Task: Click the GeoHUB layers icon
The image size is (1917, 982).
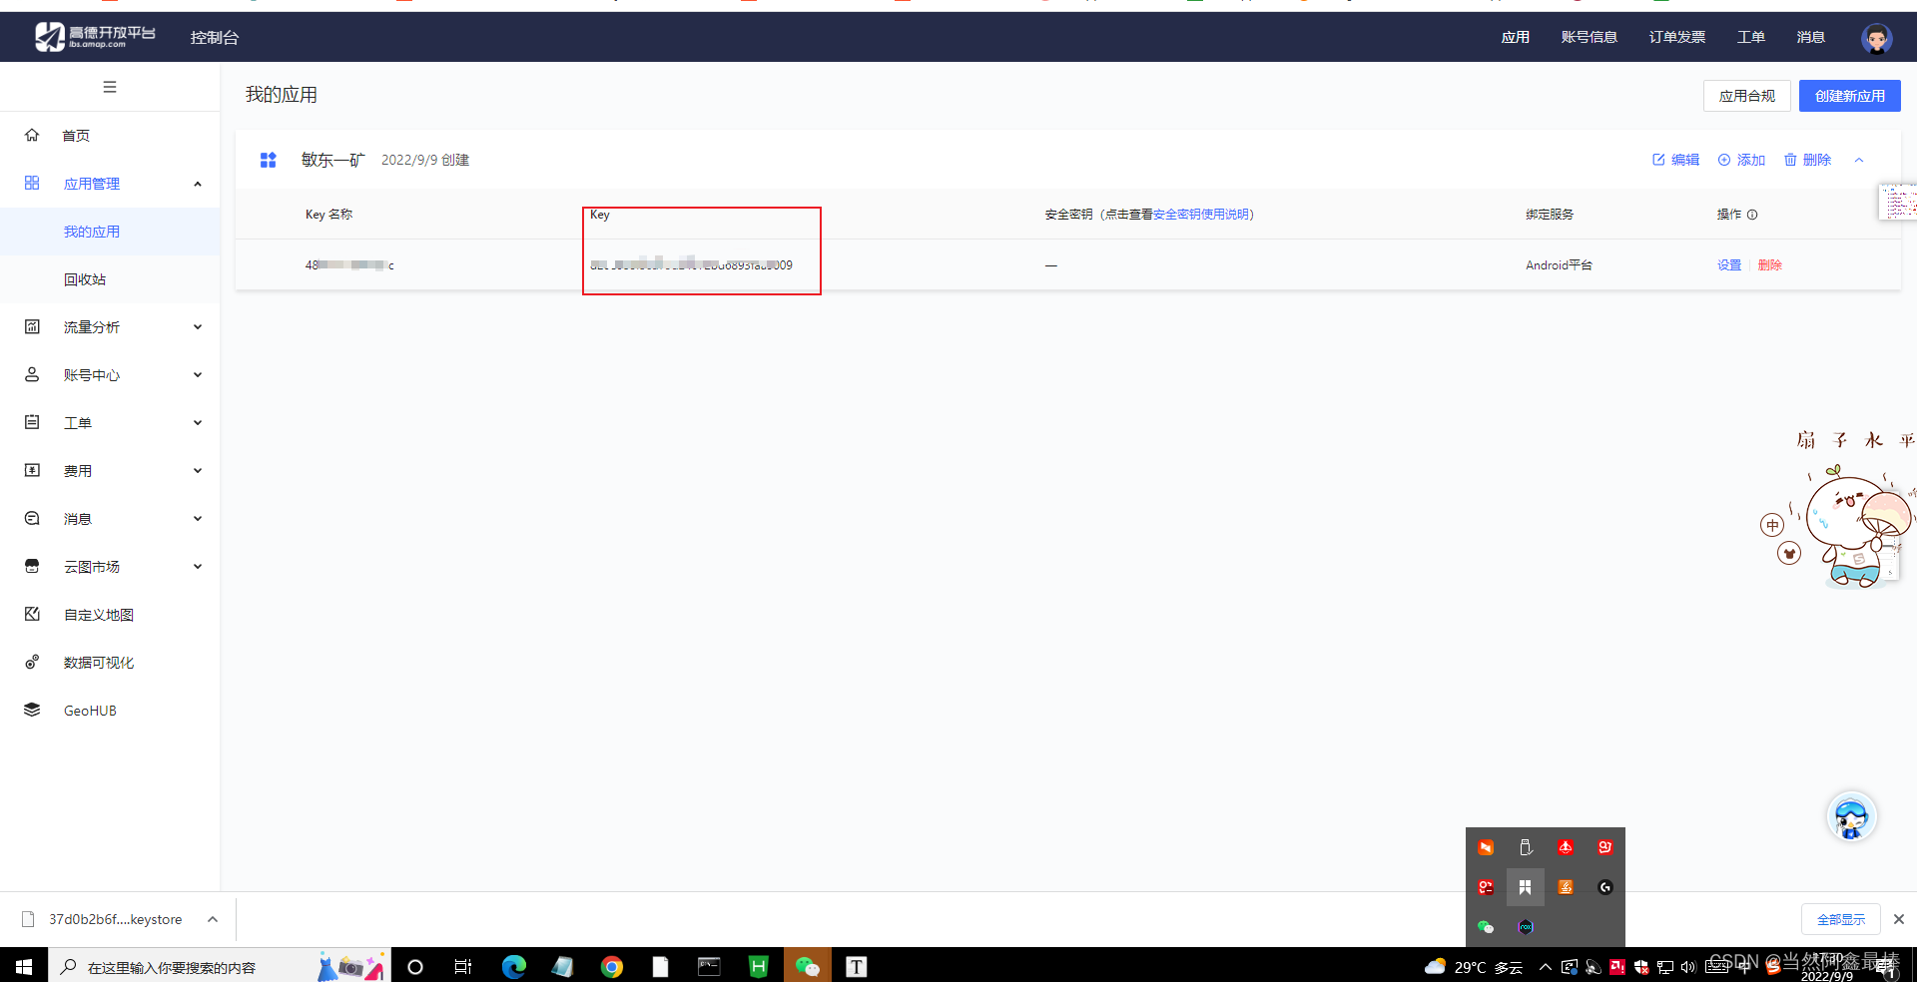Action: [x=31, y=710]
